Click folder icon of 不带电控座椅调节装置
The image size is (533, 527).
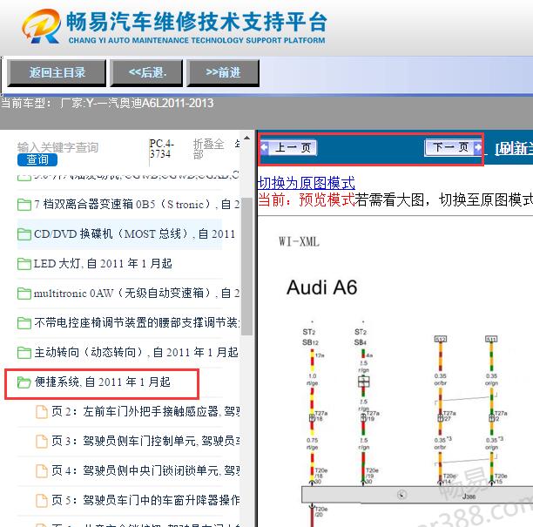24,323
